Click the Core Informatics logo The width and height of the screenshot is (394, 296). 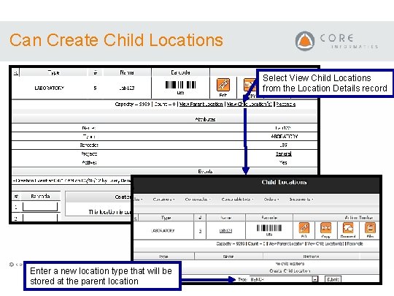point(336,41)
